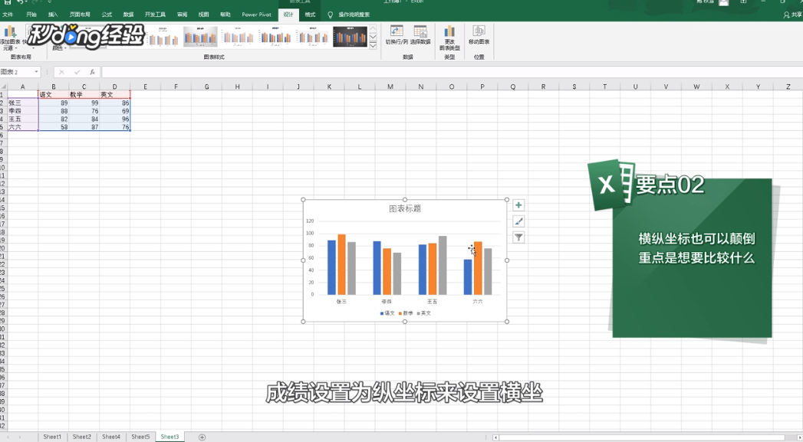Switch to Sheet1 tab

[x=51, y=437]
